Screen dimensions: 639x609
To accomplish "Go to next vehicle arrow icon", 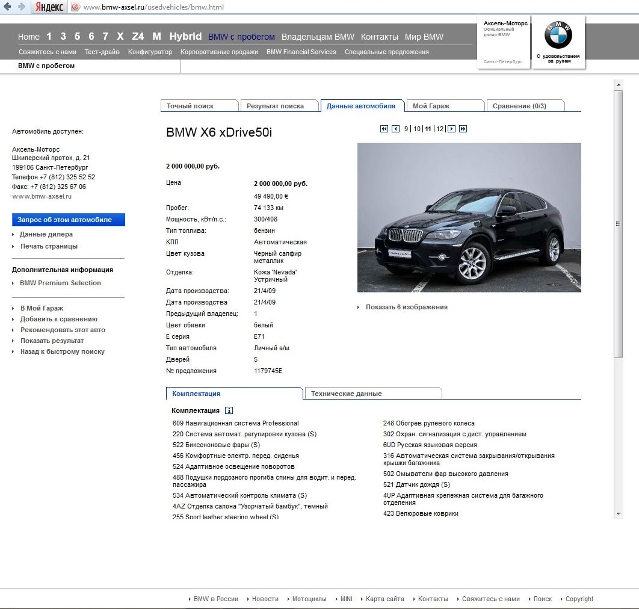I will 451,129.
